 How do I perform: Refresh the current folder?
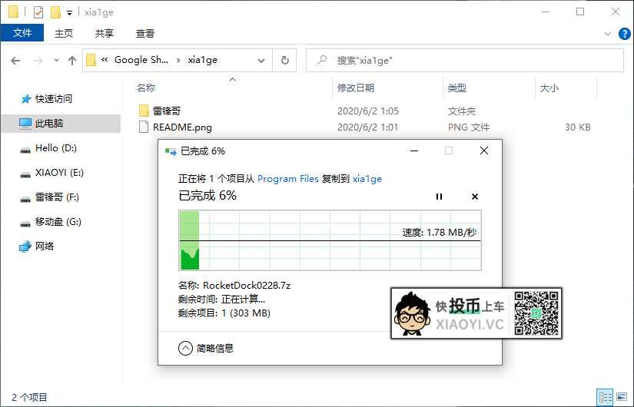(285, 61)
